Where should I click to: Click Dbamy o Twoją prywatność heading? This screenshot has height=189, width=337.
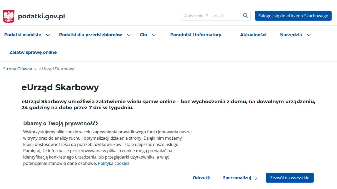click(x=61, y=123)
